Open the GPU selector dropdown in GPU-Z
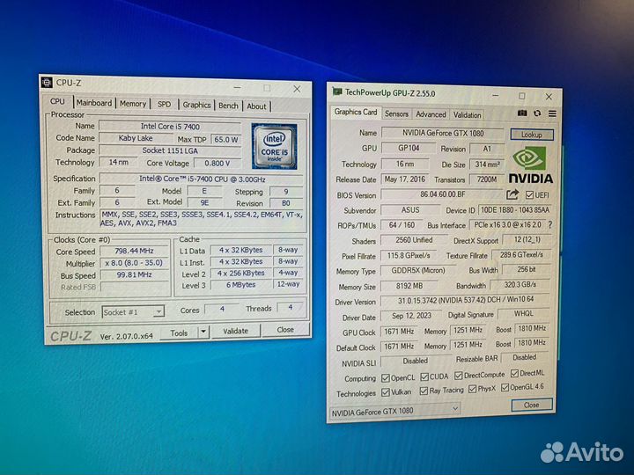Screen dimensions: 634x475 (395, 412)
